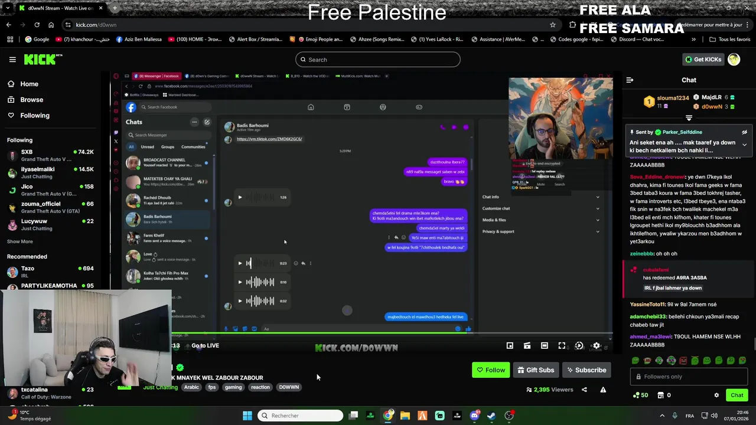Click the D0WWN tag
This screenshot has width=756, height=425.
pos(289,387)
